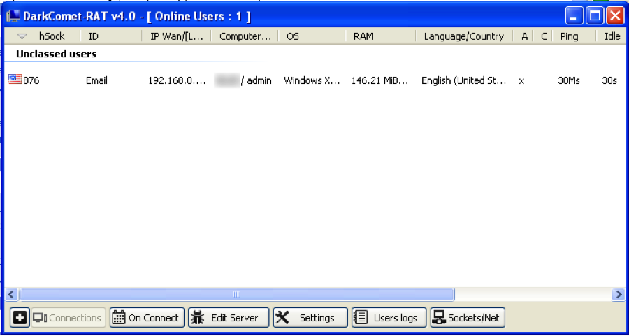
Task: Minimize the DarkComet-RAT window
Action: 574,17
